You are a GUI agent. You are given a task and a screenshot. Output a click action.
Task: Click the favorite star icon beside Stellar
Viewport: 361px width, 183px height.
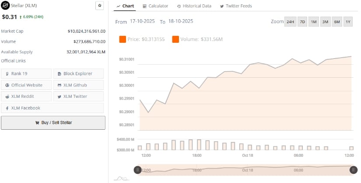click(x=99, y=6)
